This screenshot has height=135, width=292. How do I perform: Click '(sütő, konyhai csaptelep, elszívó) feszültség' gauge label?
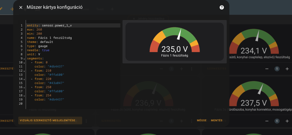(260, 57)
